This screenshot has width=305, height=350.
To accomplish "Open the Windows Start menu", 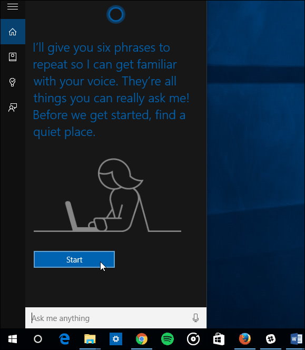I will pos(13,339).
